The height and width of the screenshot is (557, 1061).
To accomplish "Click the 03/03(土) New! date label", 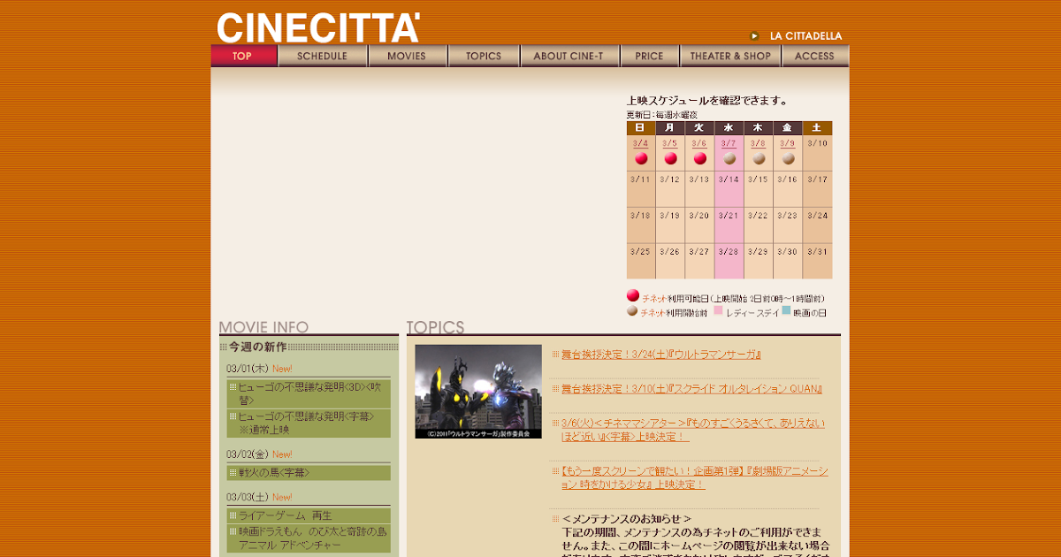I will 259,497.
